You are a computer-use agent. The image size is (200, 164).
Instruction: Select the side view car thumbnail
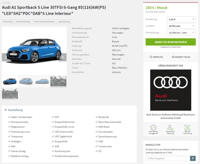pos(42,81)
